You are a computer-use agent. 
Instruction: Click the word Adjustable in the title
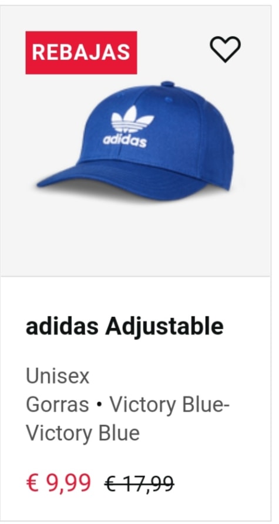pyautogui.click(x=164, y=327)
